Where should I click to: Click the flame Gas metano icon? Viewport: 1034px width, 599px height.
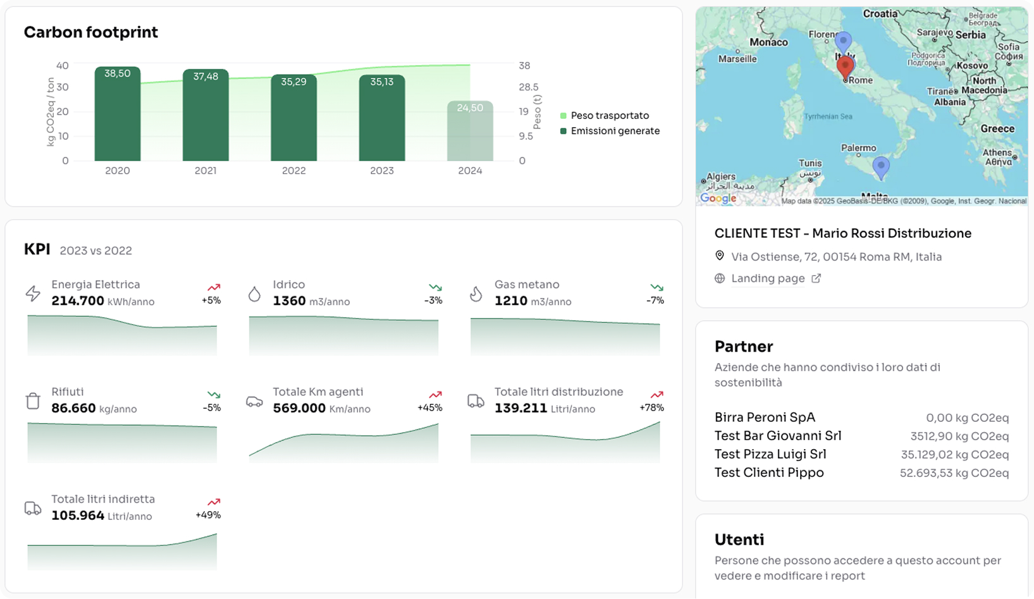(476, 293)
